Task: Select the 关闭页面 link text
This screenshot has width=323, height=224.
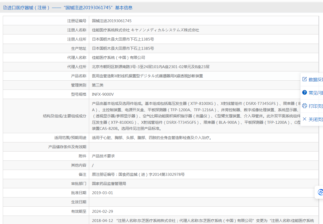Action: click(316, 119)
